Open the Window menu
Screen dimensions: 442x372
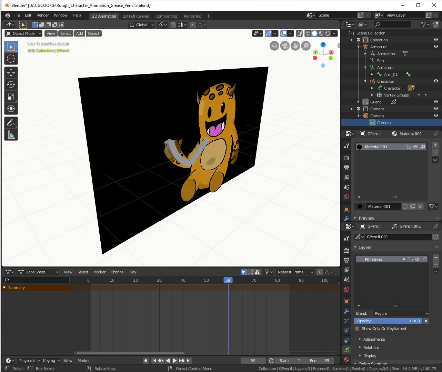click(60, 15)
